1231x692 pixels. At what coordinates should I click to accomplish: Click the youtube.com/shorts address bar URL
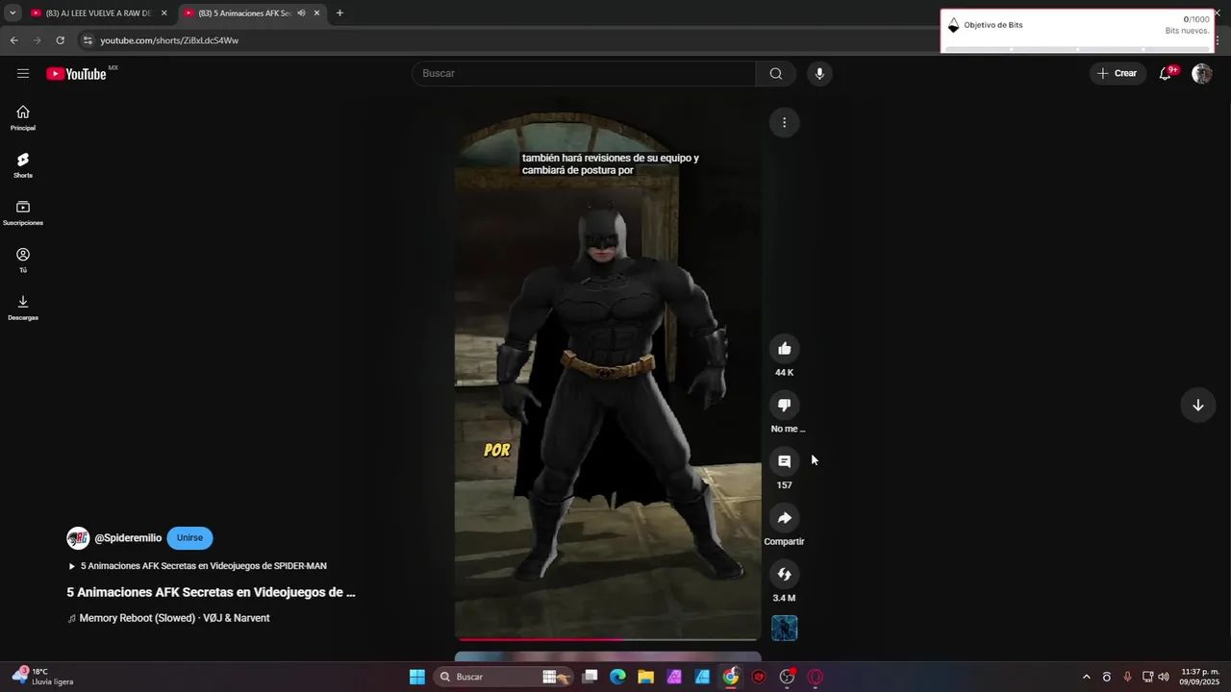[x=169, y=40]
